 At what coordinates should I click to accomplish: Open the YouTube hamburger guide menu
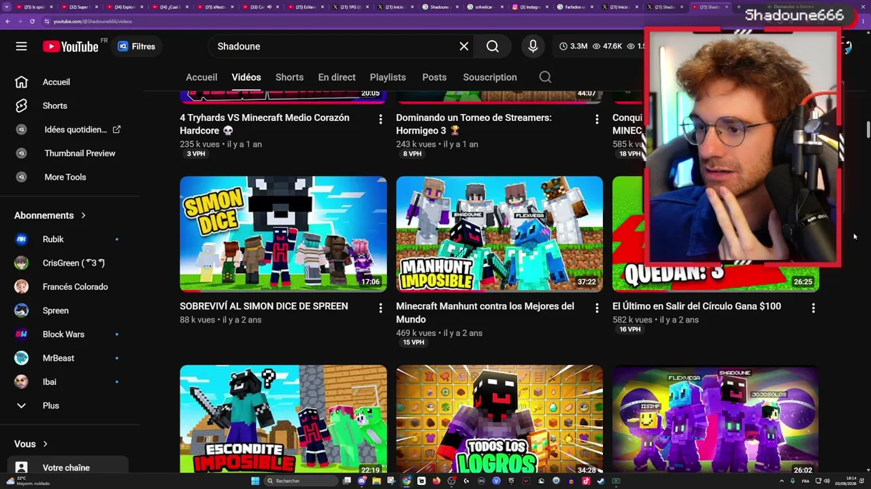tap(21, 46)
